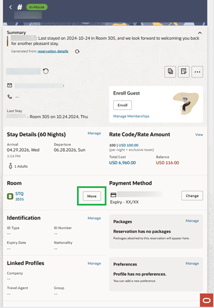This screenshot has height=308, width=214.
Task: Click the credit card payment icon
Action: pos(113,195)
